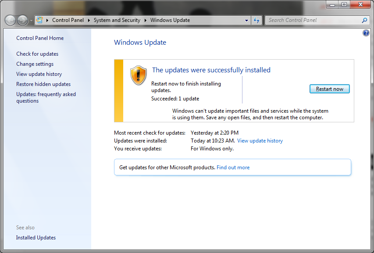
Task: Click the yellow warning shield icon
Action: [139, 75]
